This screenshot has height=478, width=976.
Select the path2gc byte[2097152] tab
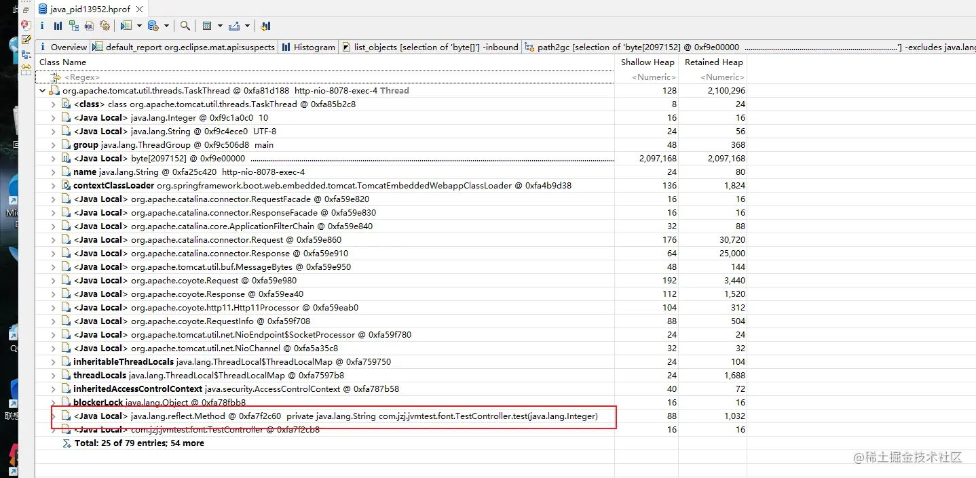point(749,47)
